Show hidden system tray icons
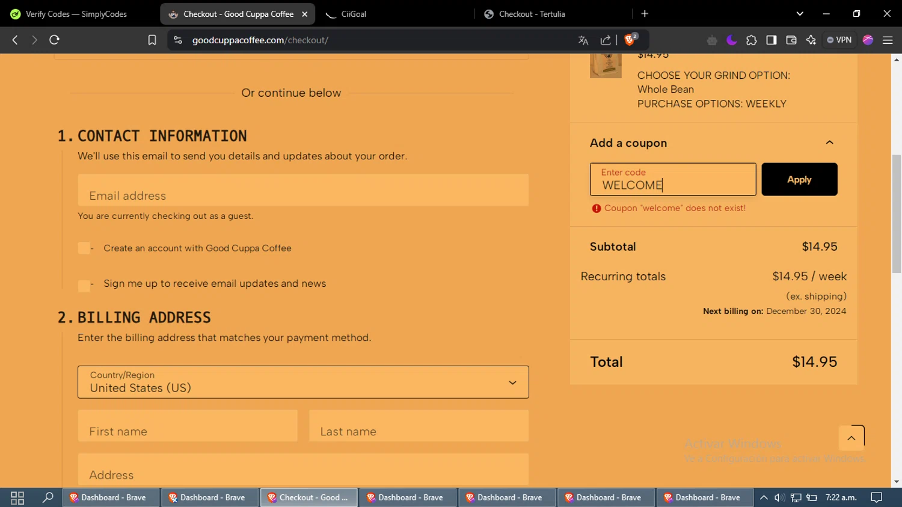 [x=764, y=498]
